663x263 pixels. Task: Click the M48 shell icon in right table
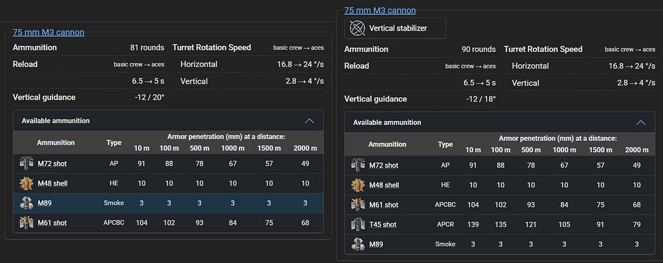coord(358,185)
